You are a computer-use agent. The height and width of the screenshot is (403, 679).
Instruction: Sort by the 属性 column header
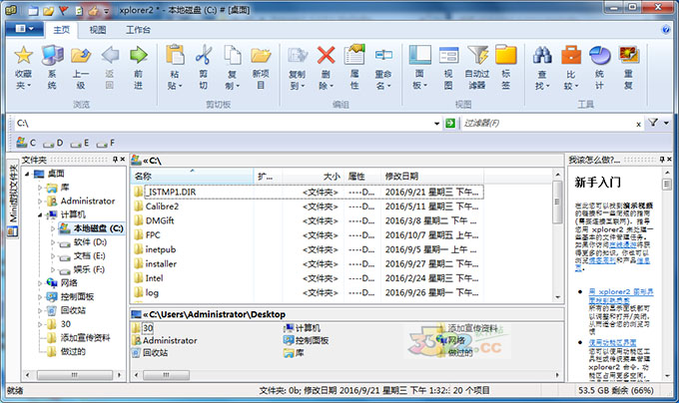coord(362,176)
